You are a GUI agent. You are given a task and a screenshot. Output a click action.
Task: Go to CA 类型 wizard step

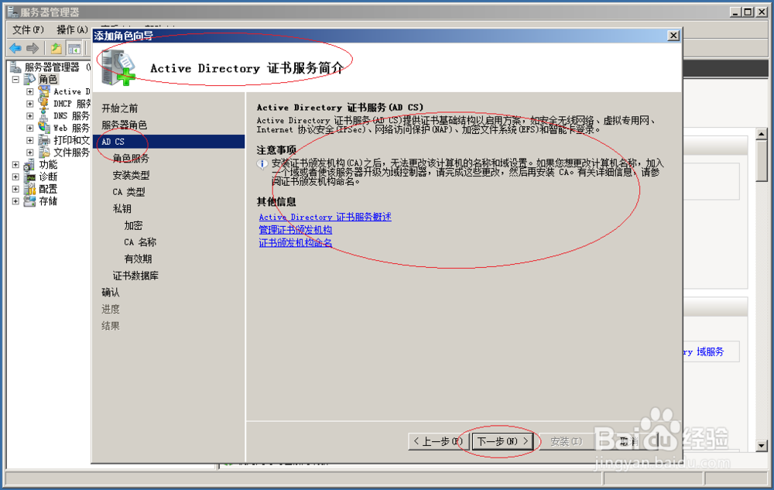[128, 192]
